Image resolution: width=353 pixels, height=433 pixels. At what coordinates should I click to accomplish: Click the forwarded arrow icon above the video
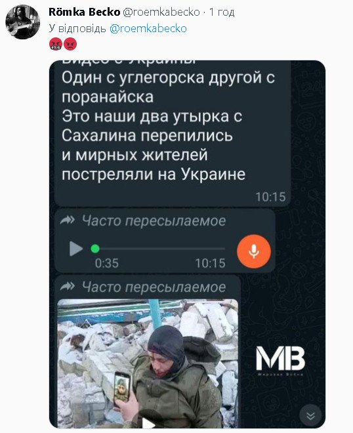click(x=67, y=287)
